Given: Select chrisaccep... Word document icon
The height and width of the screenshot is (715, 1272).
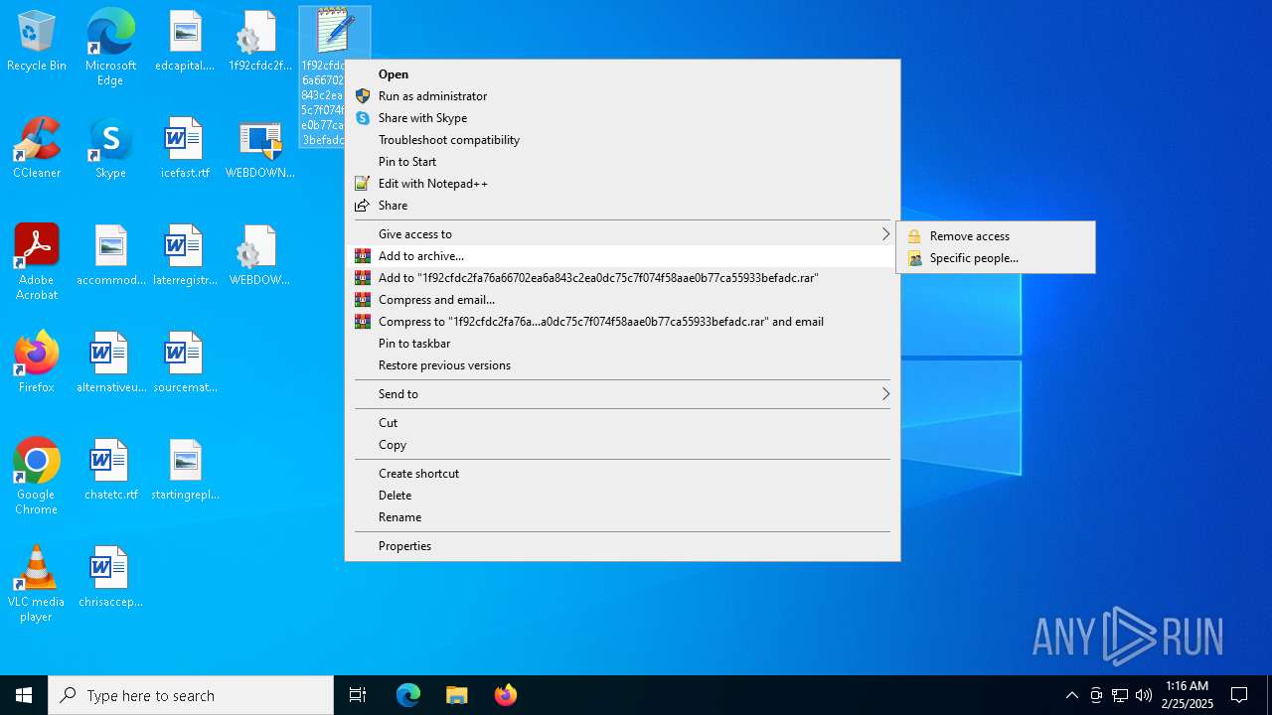Looking at the screenshot, I should tap(111, 578).
